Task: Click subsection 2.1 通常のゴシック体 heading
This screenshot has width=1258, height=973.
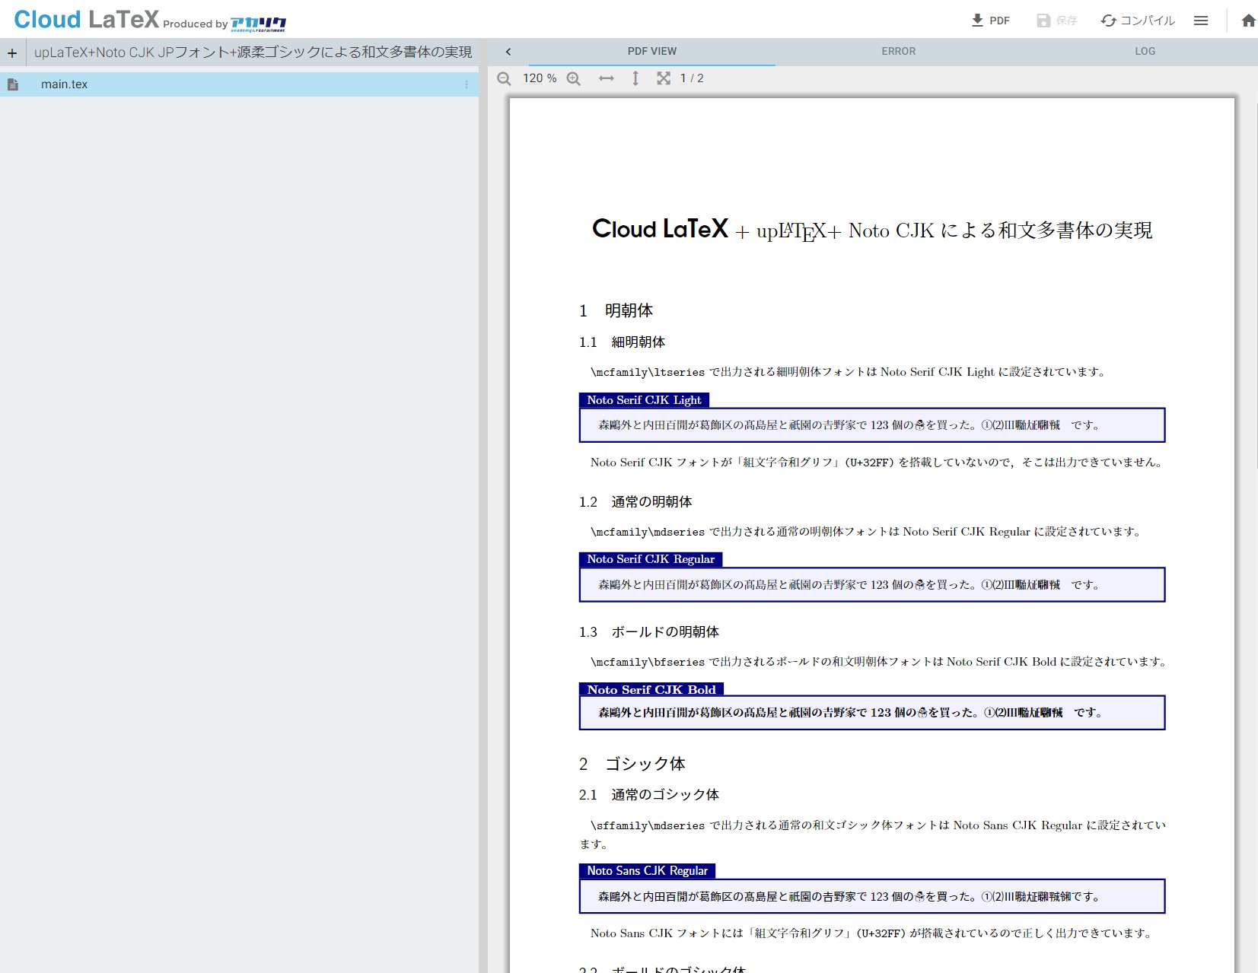Action: [648, 795]
